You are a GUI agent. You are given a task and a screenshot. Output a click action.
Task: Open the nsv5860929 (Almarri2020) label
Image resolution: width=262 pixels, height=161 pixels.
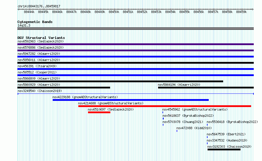pyautogui.click(x=39, y=85)
